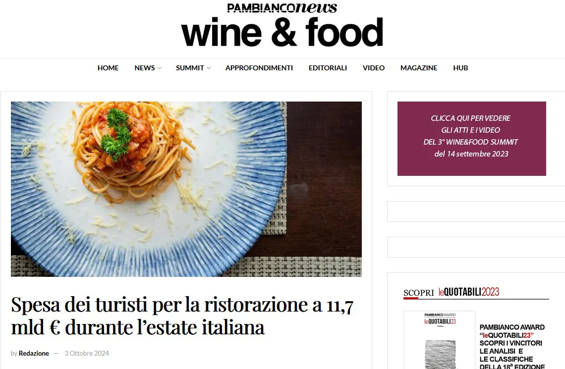
Task: Click the leQuotabili23 cover thumbnail
Action: pos(440,340)
